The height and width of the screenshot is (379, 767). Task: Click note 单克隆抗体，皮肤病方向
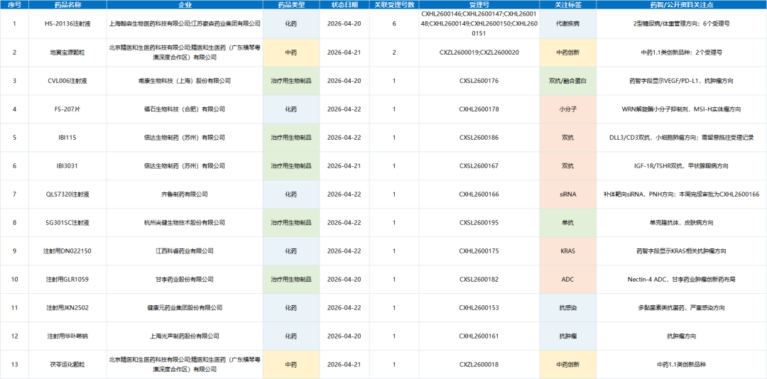[x=681, y=223]
